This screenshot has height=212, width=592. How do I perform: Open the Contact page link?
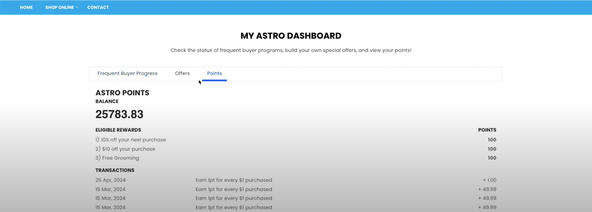click(x=98, y=7)
